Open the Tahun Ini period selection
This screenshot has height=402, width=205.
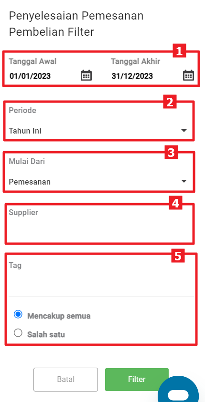coord(98,131)
